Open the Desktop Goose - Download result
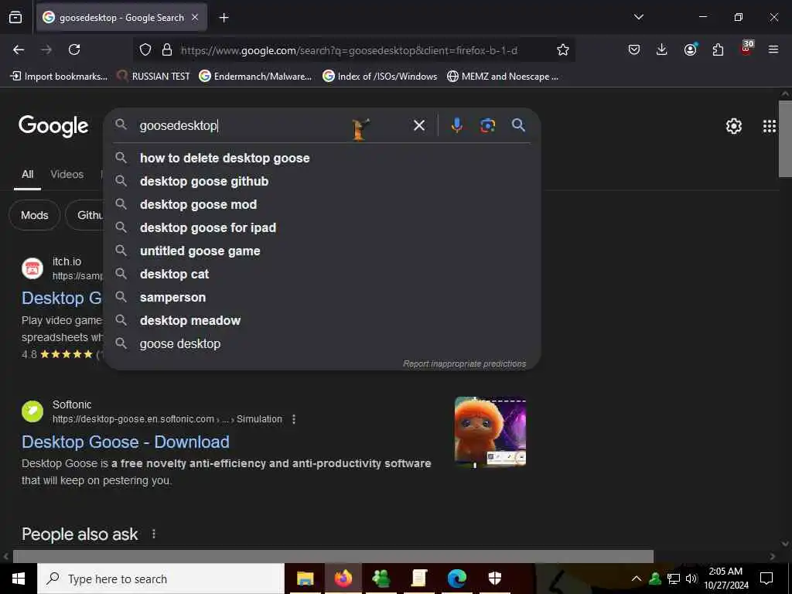Image resolution: width=792 pixels, height=594 pixels. click(125, 442)
